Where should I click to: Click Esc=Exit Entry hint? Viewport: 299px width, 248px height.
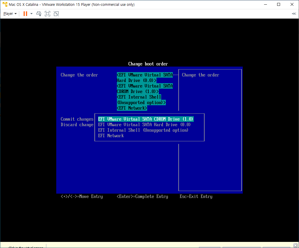(x=196, y=197)
